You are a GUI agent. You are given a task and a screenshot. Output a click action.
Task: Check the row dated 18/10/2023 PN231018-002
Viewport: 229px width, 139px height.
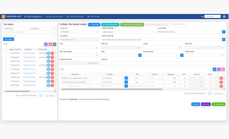point(6,61)
